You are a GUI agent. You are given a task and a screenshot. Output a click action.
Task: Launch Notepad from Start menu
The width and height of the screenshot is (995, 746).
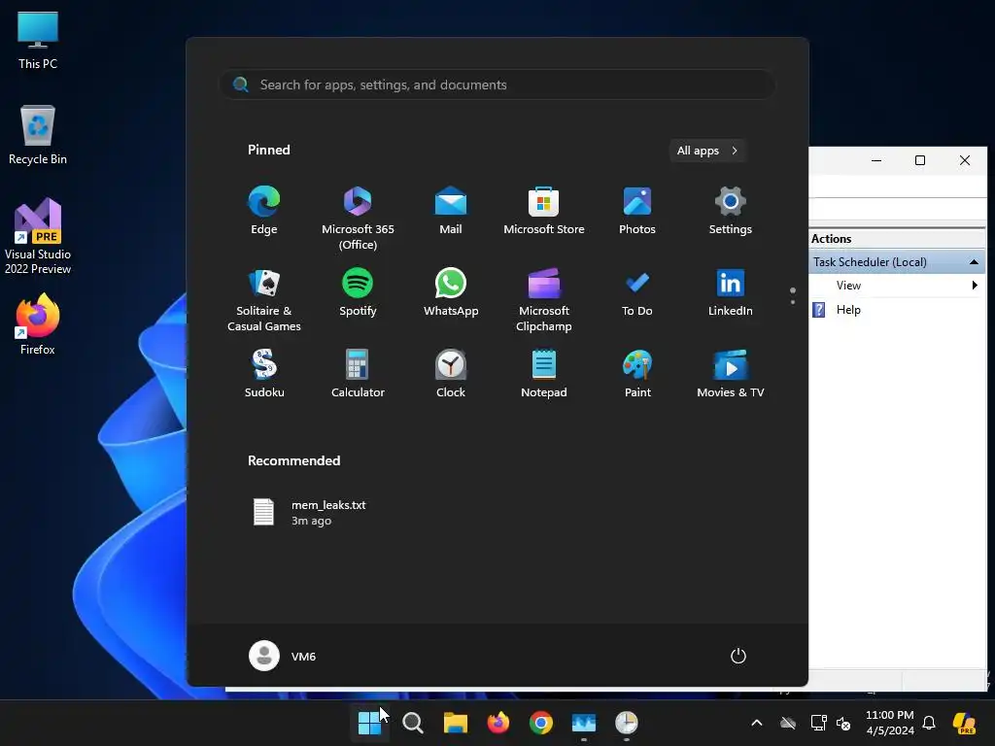click(544, 374)
